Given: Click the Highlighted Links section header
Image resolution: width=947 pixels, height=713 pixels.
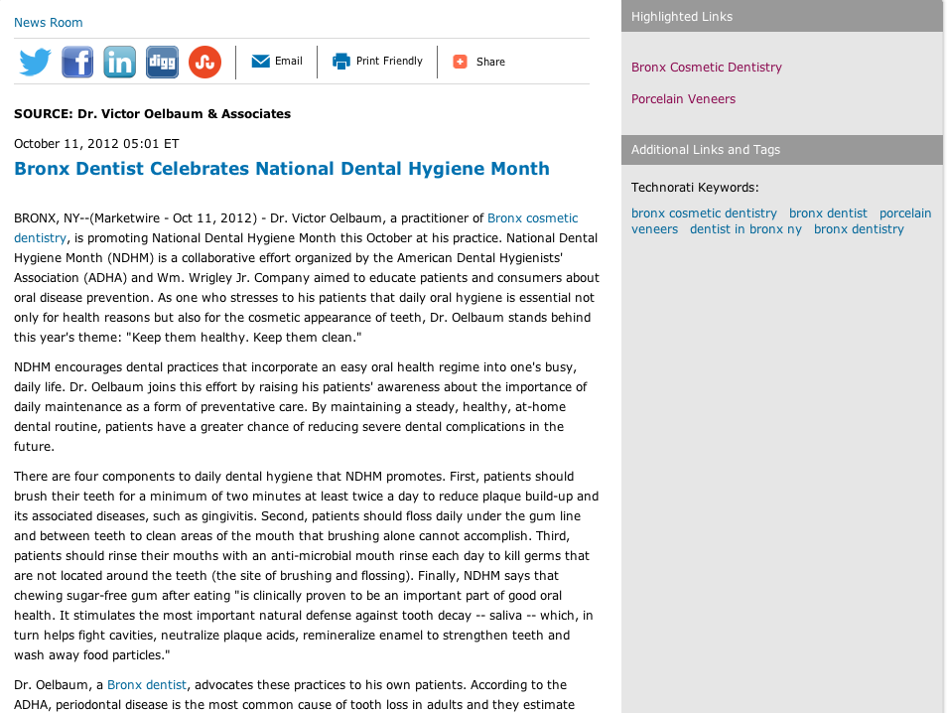Looking at the screenshot, I should click(x=782, y=16).
